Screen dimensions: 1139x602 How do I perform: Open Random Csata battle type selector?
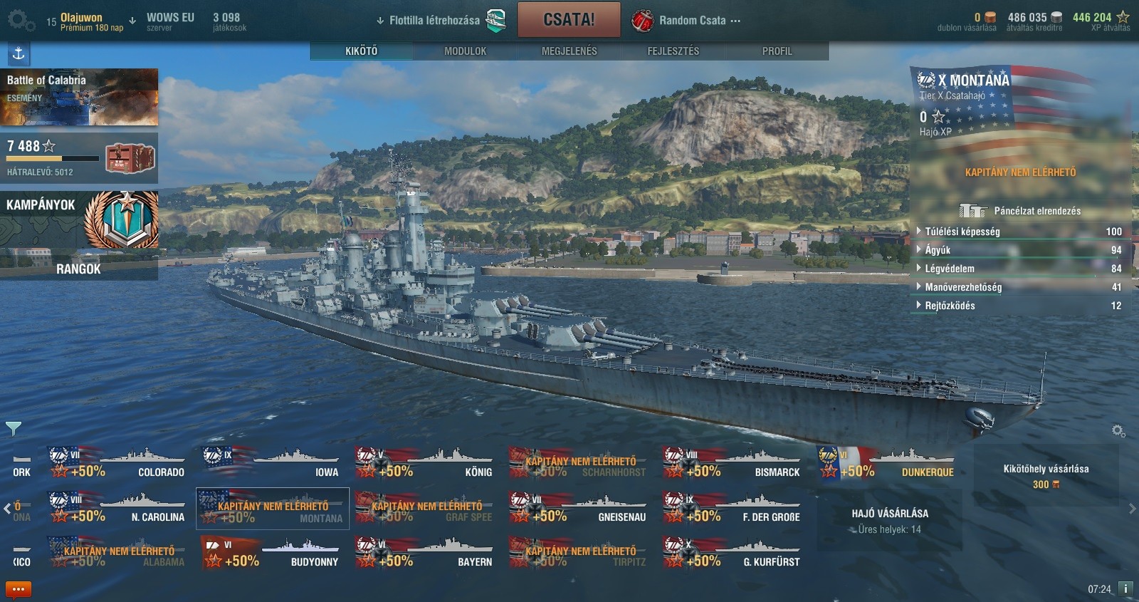point(686,20)
